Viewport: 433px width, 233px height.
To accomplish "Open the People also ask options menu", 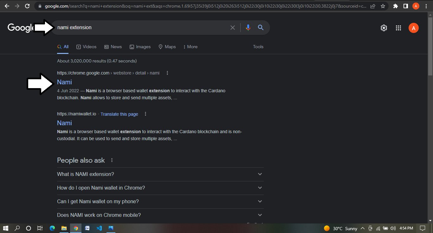I will (x=112, y=160).
